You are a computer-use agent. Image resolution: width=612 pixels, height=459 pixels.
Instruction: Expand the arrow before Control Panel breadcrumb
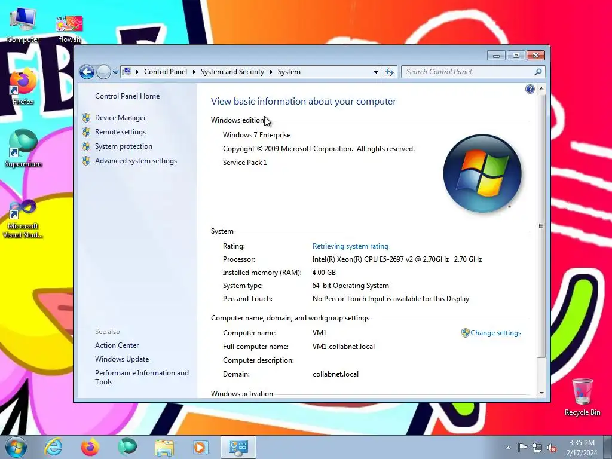[x=137, y=72]
